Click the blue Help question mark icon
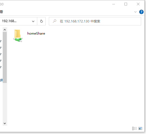Viewport: 146px width, 134px height. tap(141, 12)
